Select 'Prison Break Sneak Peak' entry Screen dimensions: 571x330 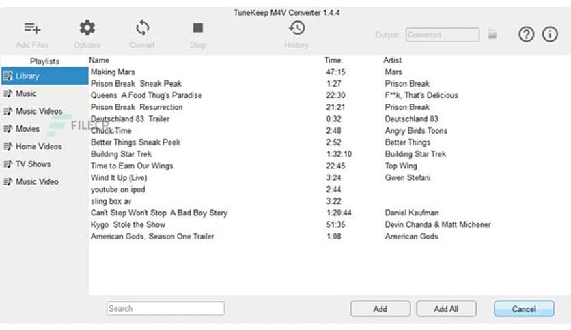click(x=136, y=84)
